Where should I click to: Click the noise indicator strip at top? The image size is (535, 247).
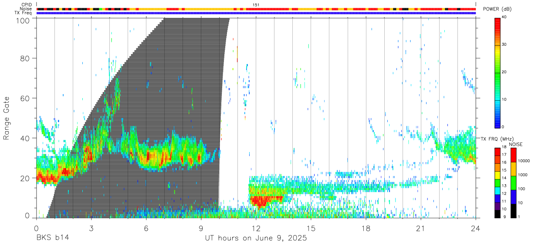point(256,9)
